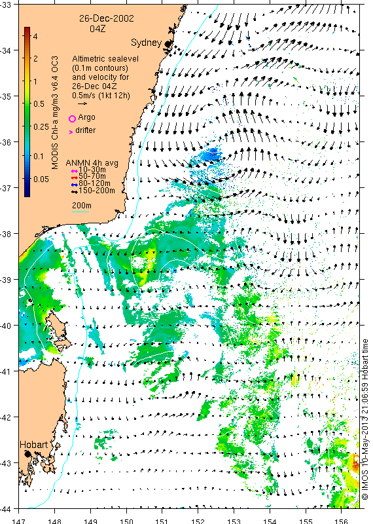Click the '150-200m' depth label
This screenshot has height=524, width=373.
pos(97,191)
